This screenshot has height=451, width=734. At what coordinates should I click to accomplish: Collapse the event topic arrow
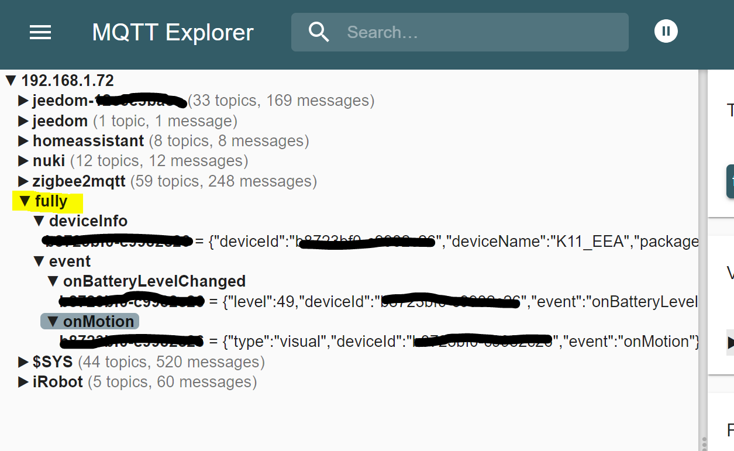(39, 261)
